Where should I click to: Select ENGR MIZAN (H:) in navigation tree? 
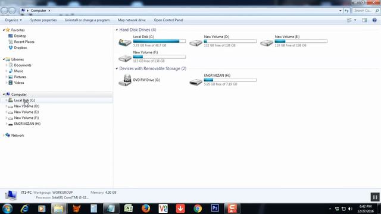pos(27,124)
